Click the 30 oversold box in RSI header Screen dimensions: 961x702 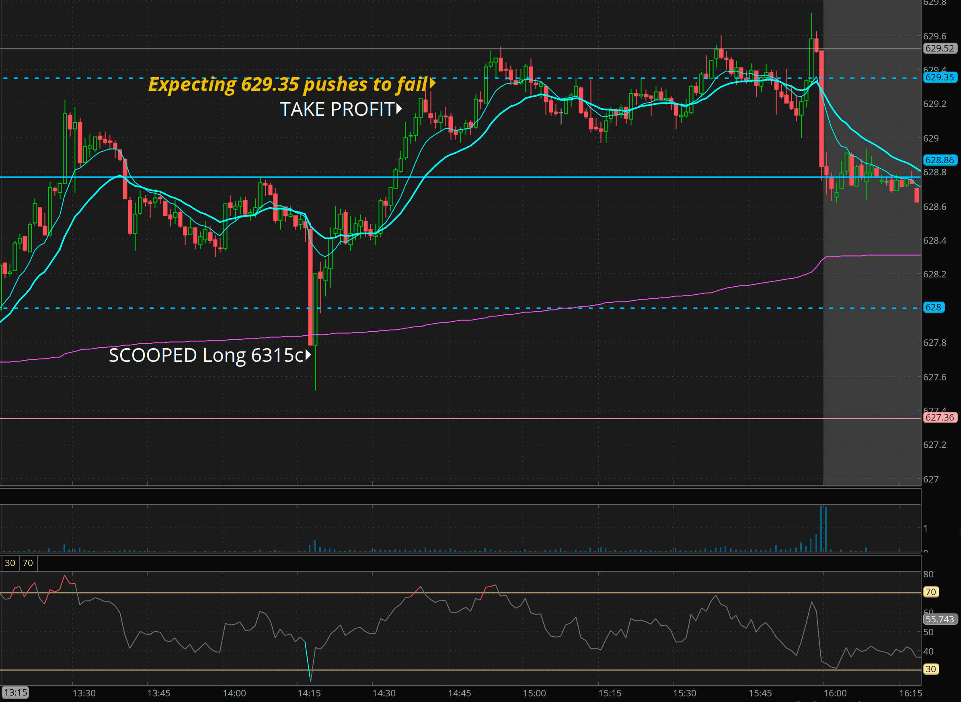[10, 563]
